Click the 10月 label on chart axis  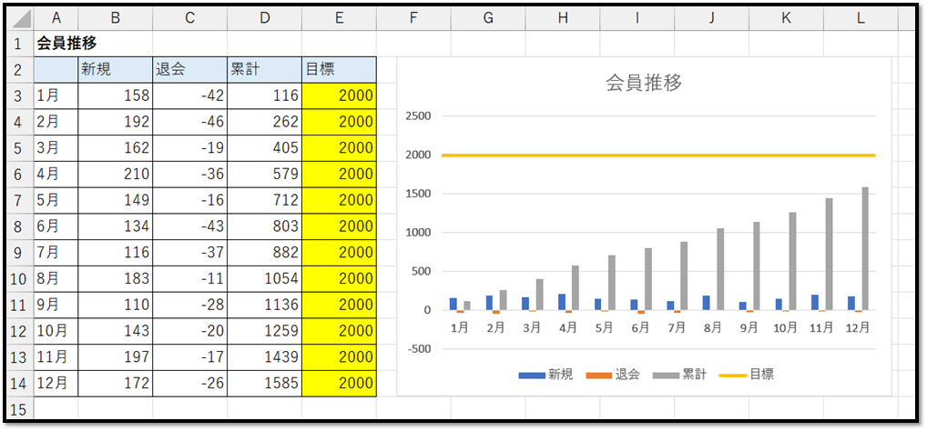(x=786, y=326)
